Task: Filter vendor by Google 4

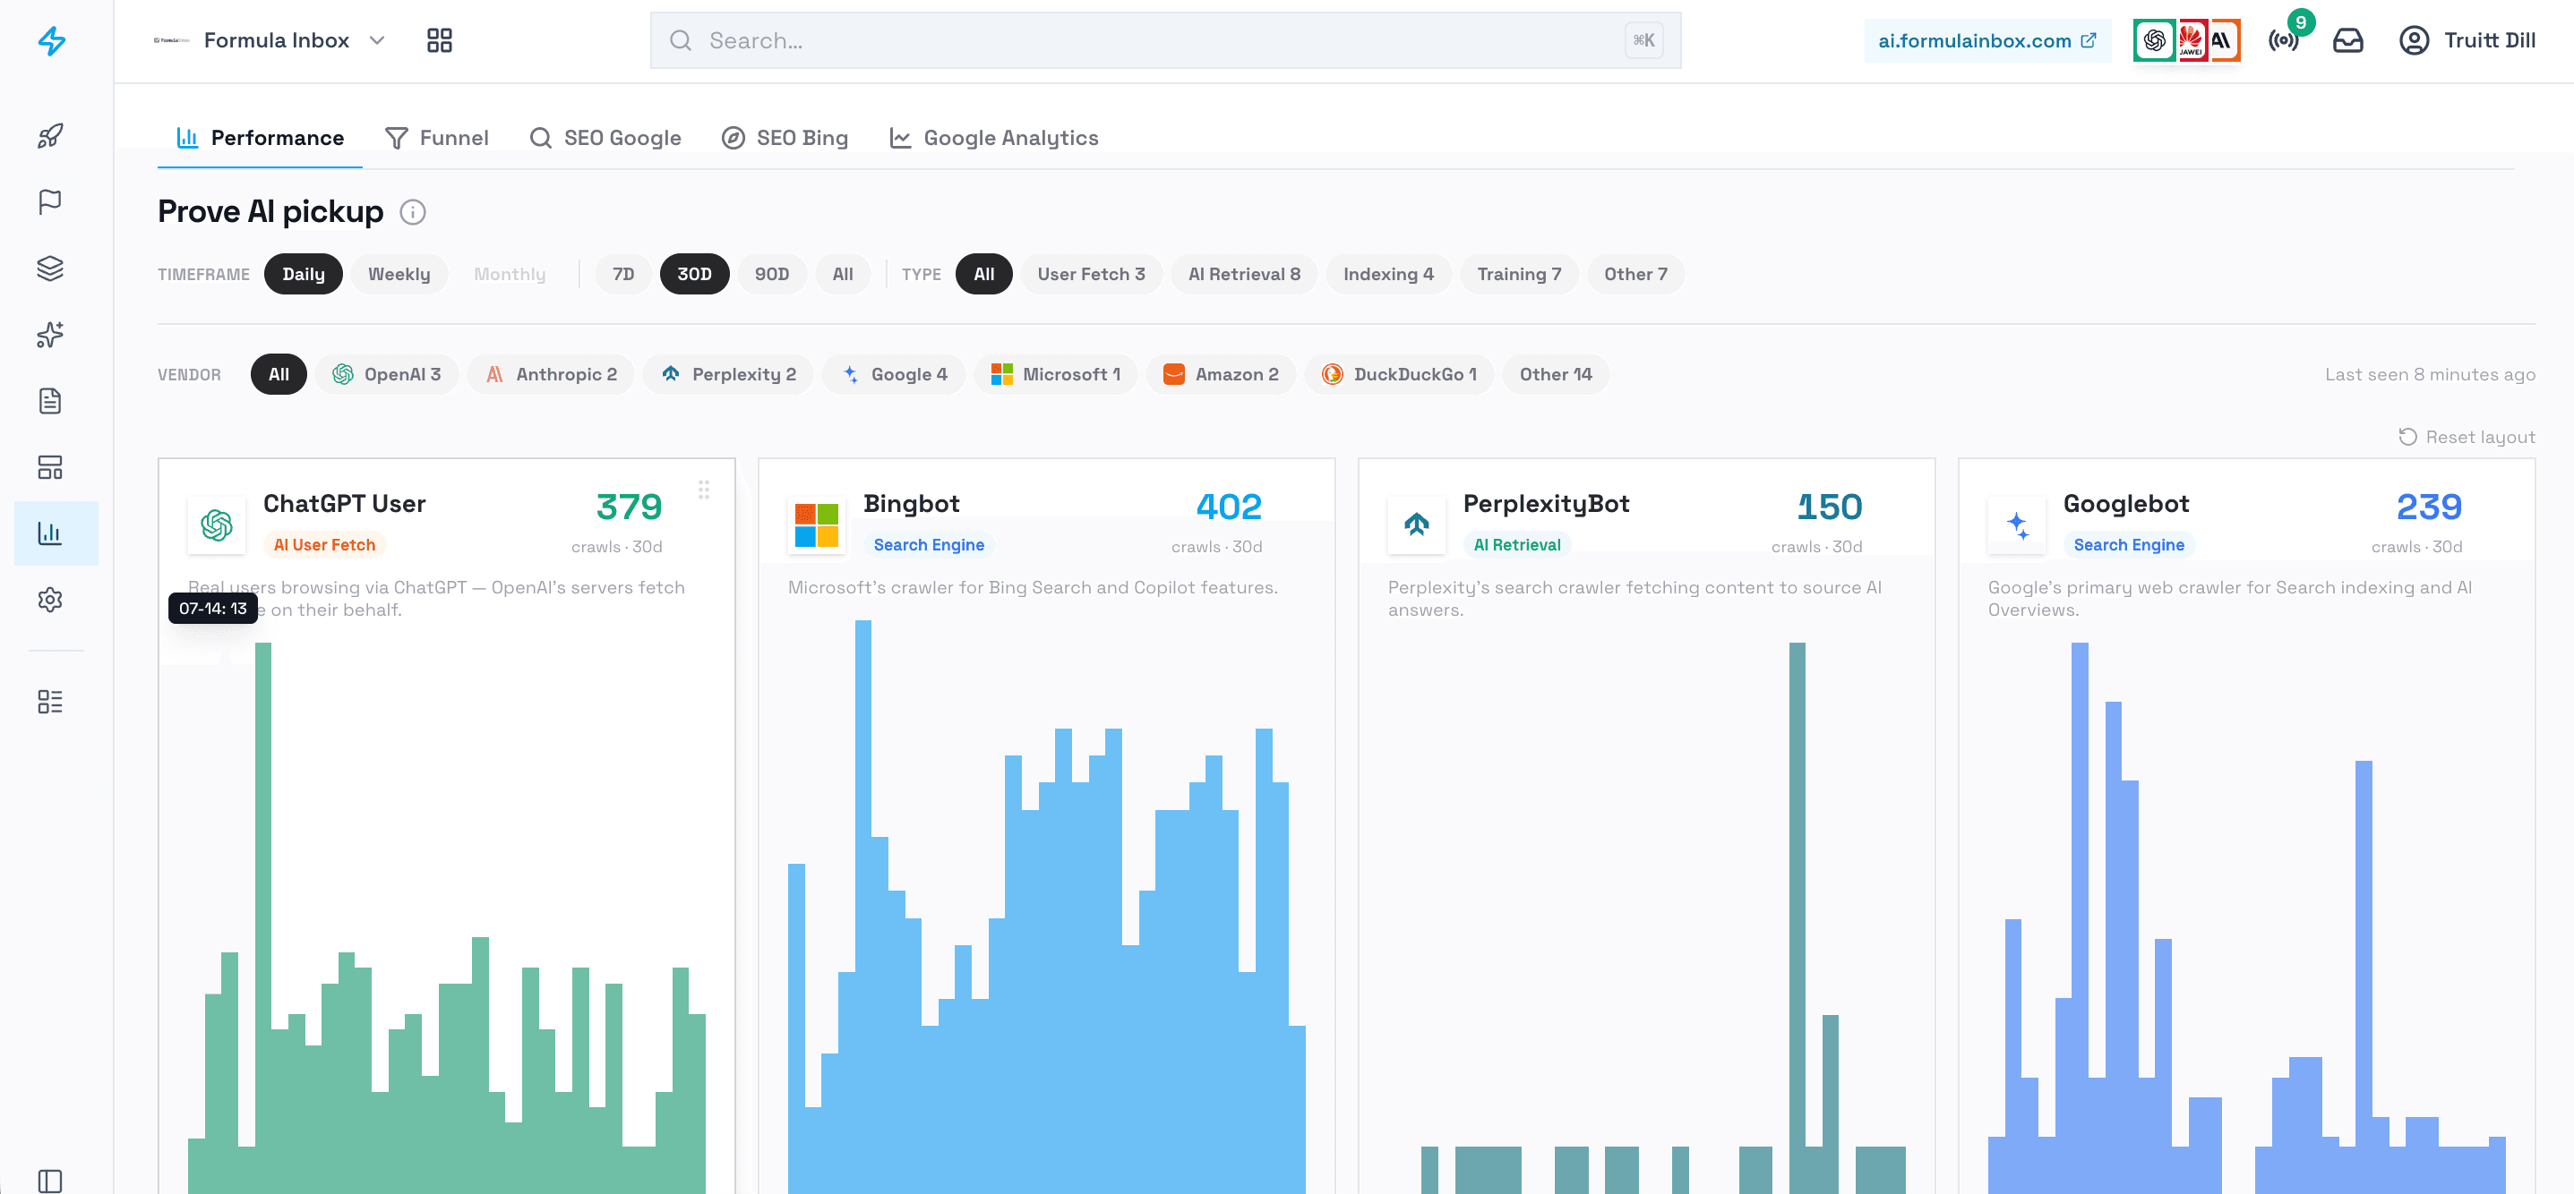Action: click(893, 374)
